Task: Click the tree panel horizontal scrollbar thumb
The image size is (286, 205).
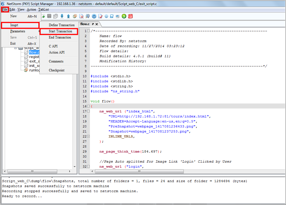Action: (x=32, y=171)
